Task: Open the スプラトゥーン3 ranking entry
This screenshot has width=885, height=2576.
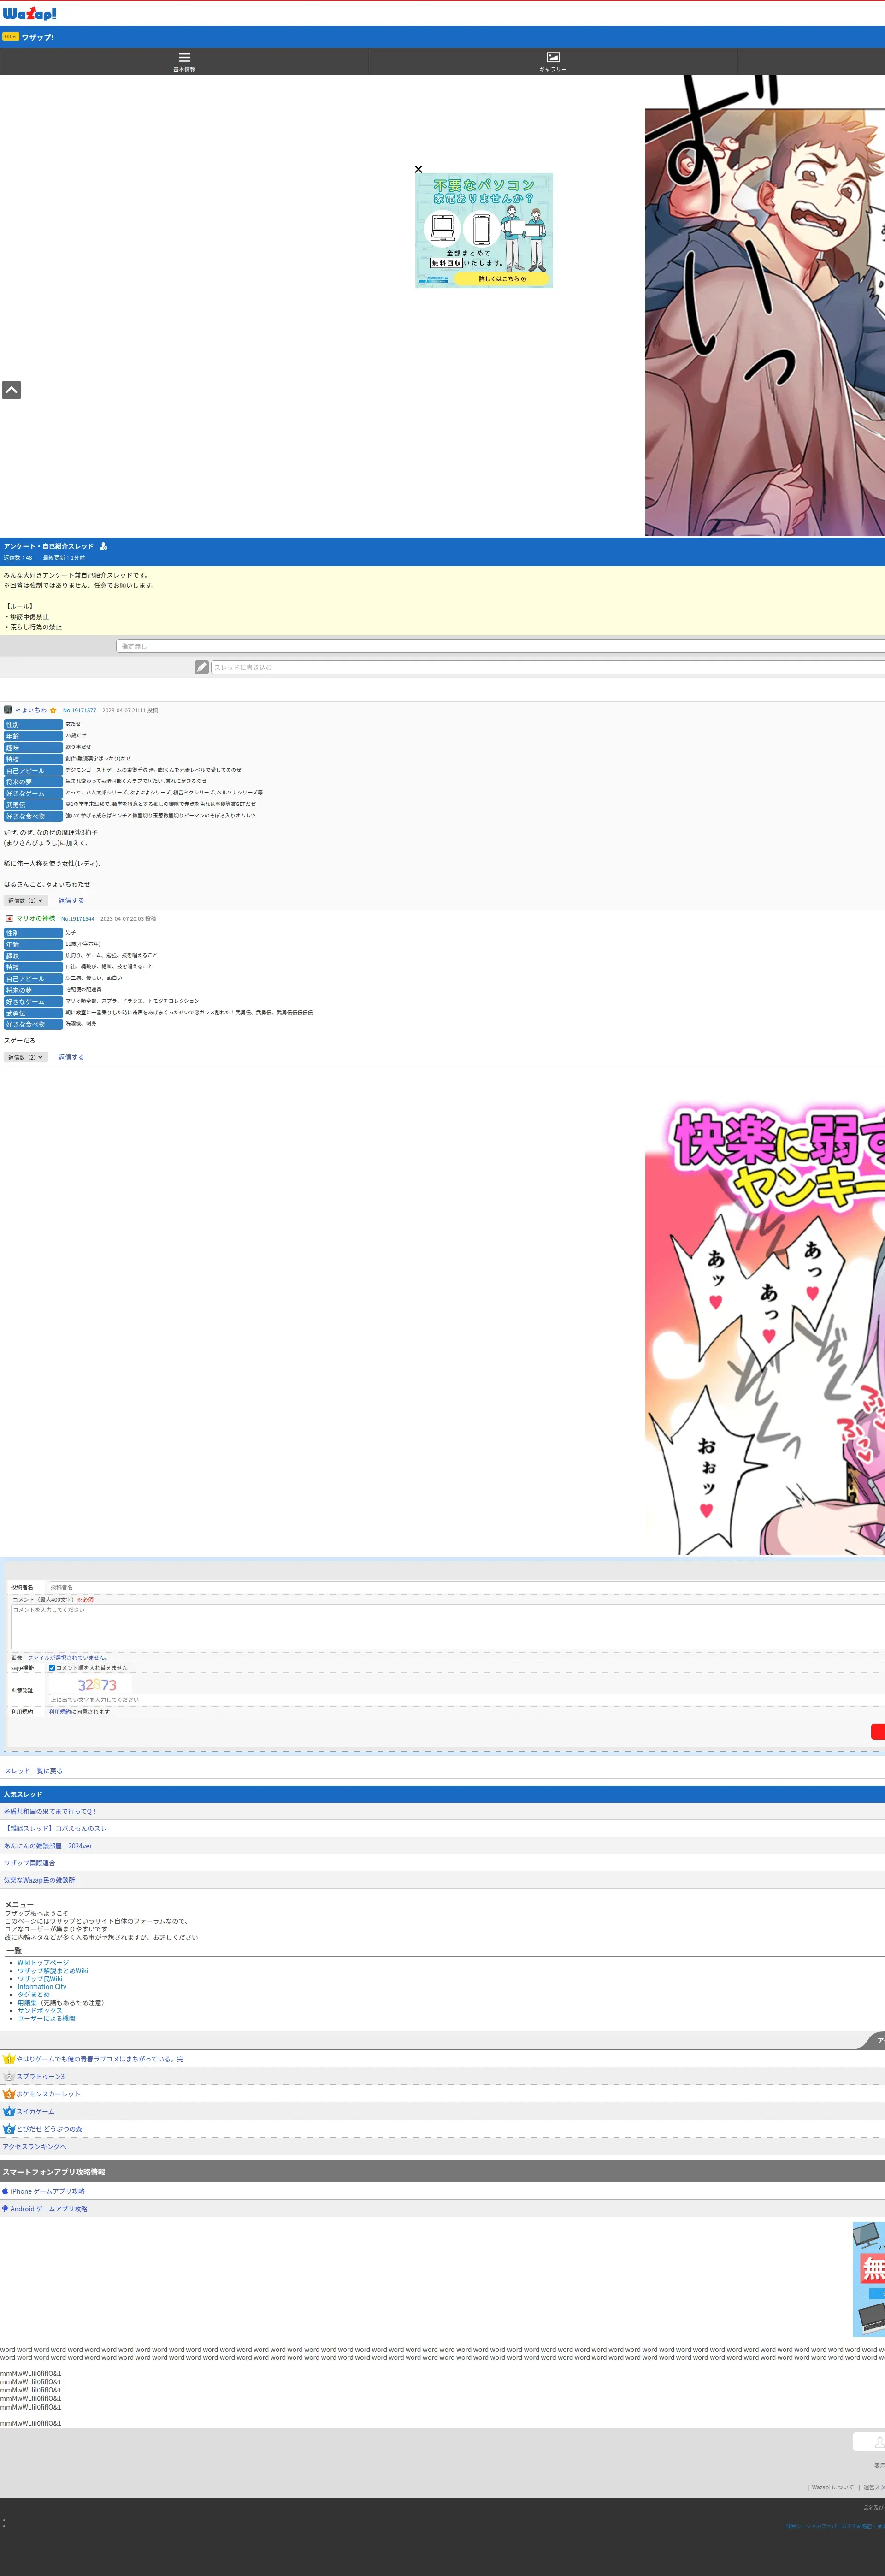Action: [x=40, y=2076]
